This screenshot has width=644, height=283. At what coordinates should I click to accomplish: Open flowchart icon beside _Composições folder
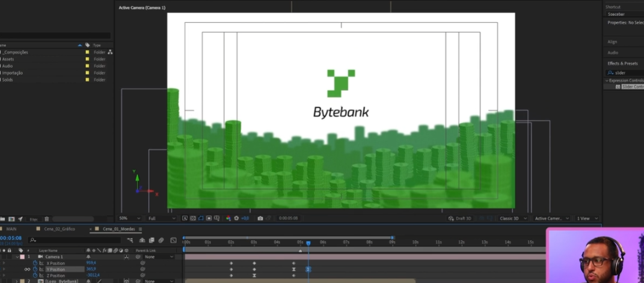[110, 52]
